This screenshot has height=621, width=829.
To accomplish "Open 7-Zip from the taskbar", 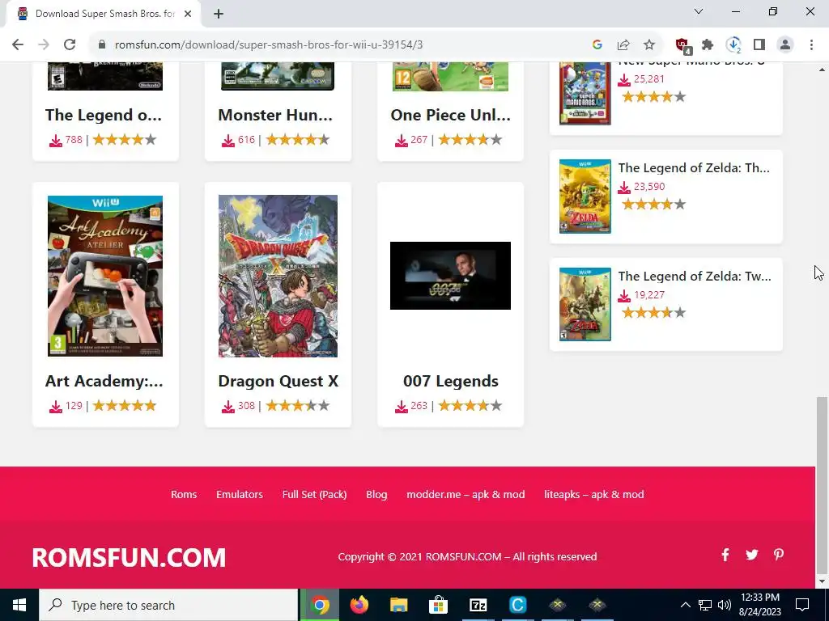I will (x=478, y=605).
